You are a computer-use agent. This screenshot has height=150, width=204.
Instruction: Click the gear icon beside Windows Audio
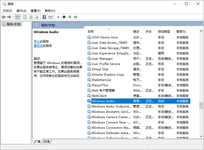coord(89,101)
